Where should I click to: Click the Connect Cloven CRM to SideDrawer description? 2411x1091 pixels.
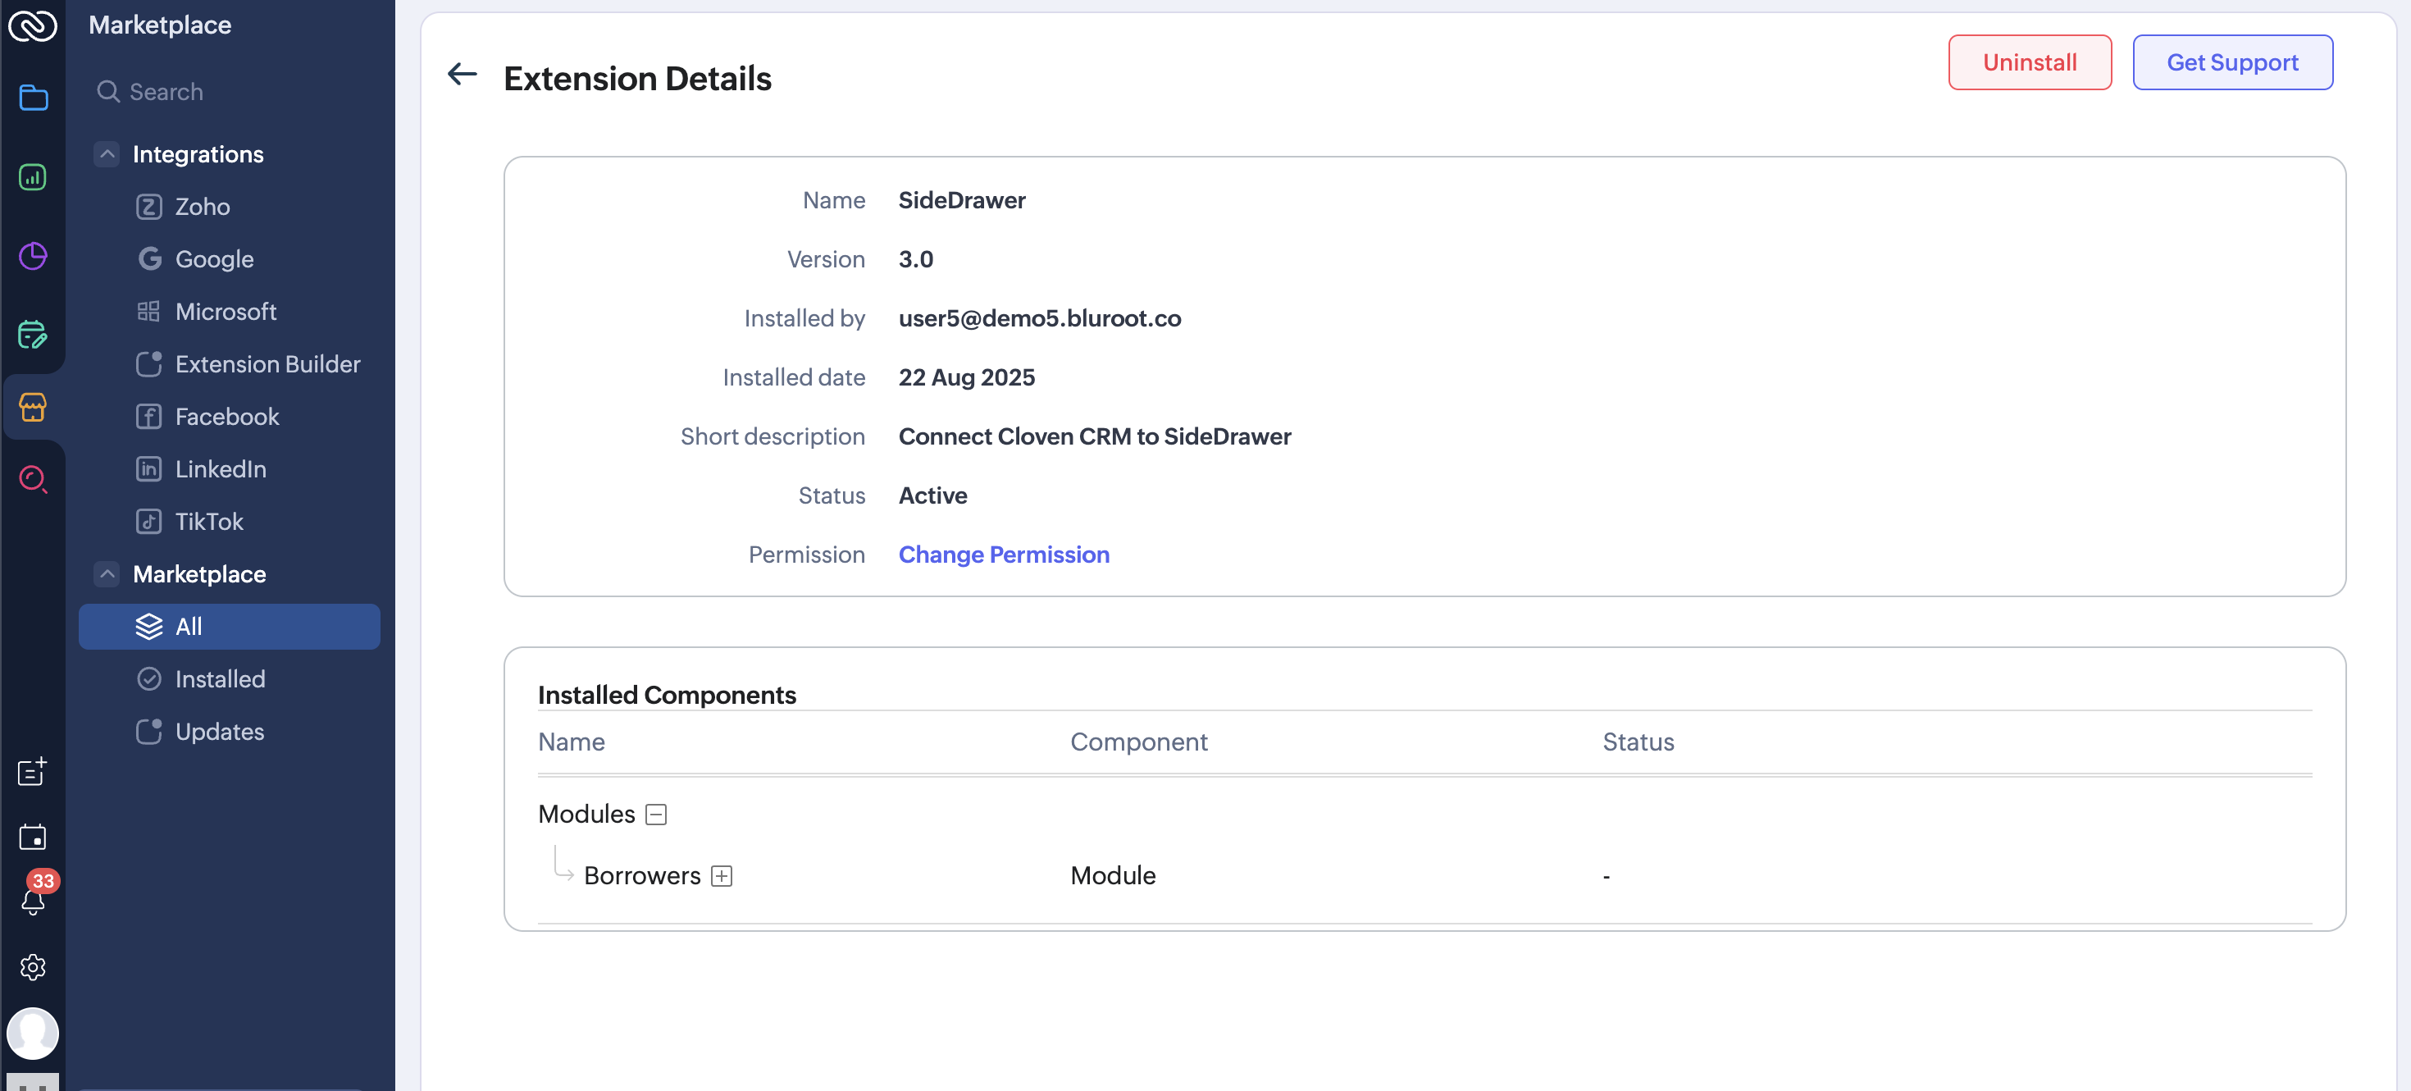1094,436
